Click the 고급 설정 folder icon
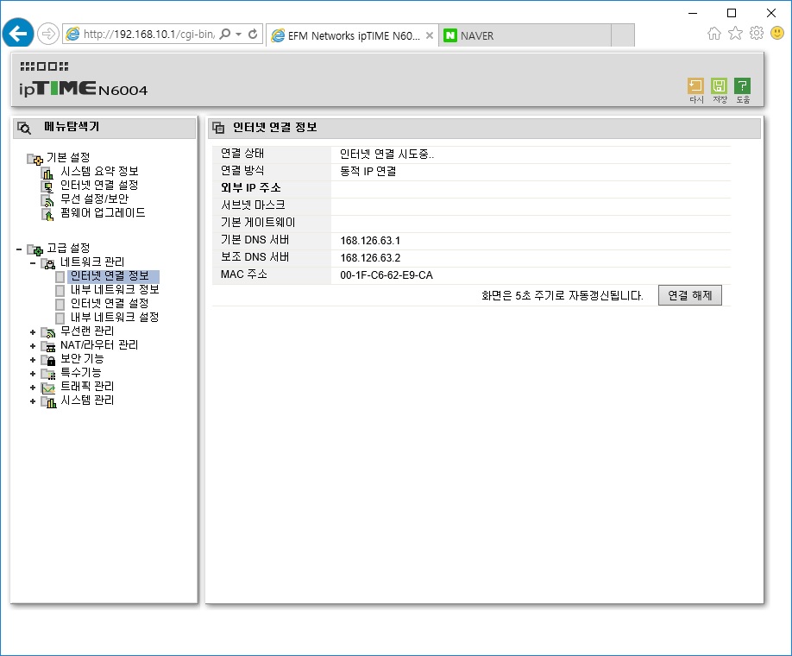The height and width of the screenshot is (656, 792). [x=35, y=249]
